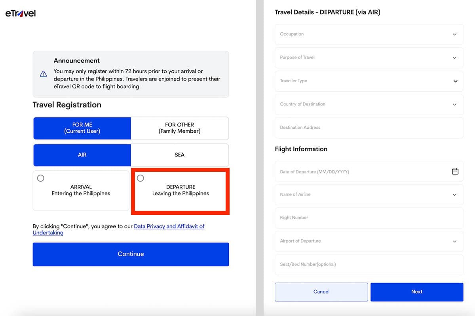Image resolution: width=475 pixels, height=316 pixels.
Task: Select the DEPARTURE radio button
Action: click(x=141, y=179)
